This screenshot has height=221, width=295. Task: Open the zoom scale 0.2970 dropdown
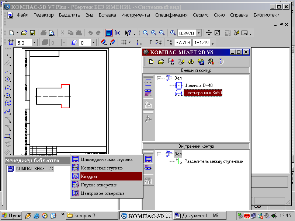click(x=199, y=33)
